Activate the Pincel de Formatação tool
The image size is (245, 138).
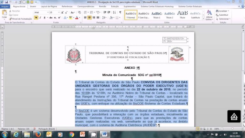coord(20,19)
